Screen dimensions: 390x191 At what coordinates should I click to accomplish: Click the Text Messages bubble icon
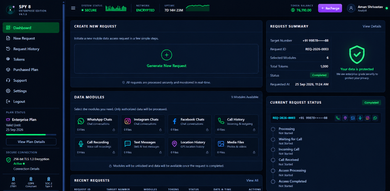coord(128,144)
